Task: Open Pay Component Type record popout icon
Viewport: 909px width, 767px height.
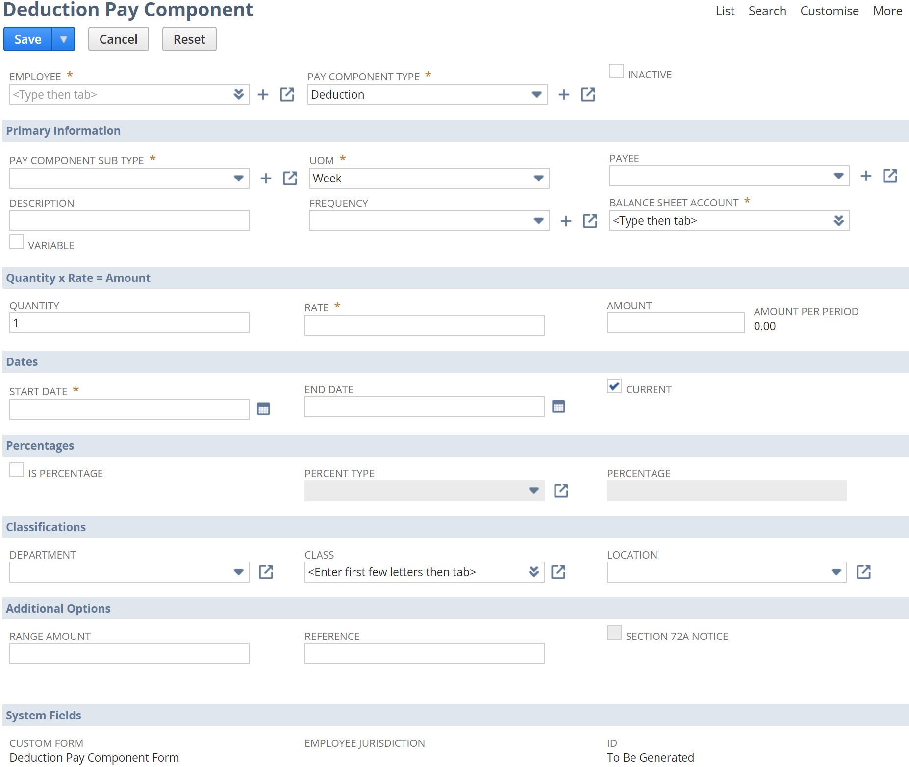Action: 588,94
